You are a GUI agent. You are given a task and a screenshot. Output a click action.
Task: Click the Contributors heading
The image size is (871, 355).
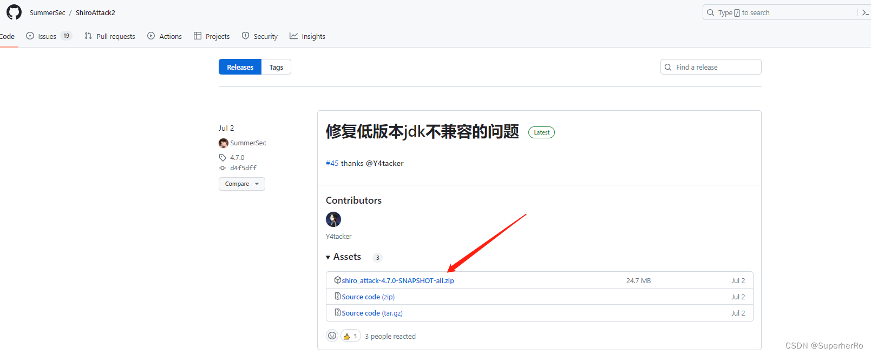point(353,200)
